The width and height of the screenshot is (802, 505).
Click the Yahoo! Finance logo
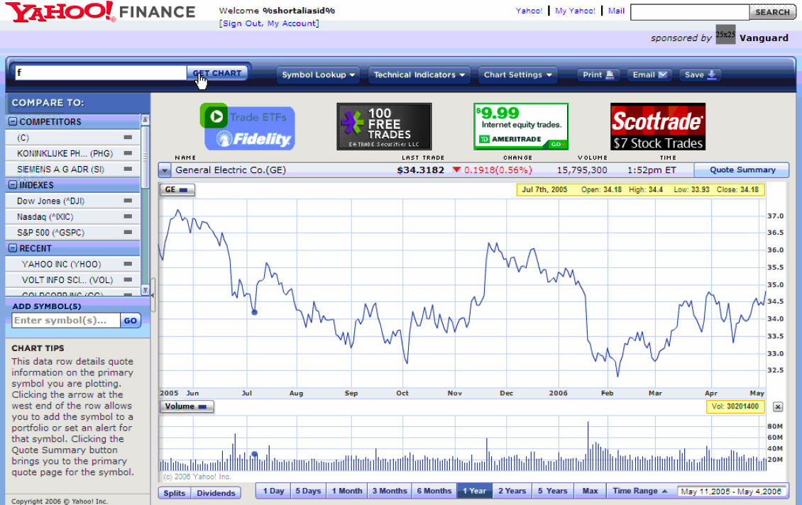click(x=100, y=12)
